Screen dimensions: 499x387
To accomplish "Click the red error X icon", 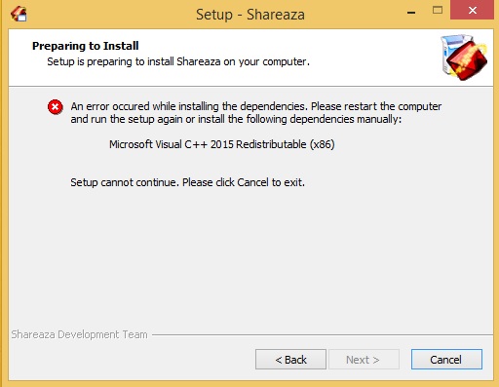I will (x=56, y=107).
